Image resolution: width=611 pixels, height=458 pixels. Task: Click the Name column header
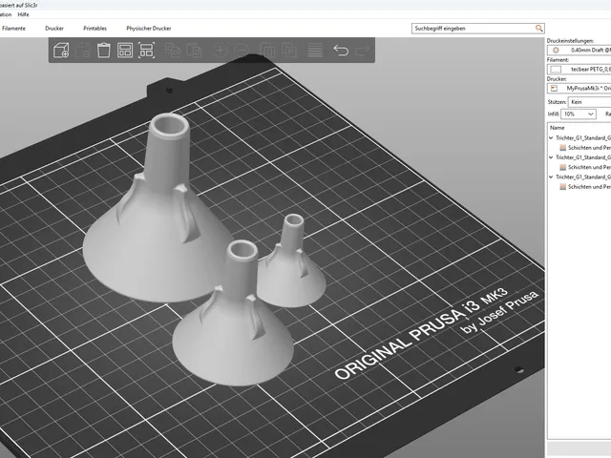(558, 128)
